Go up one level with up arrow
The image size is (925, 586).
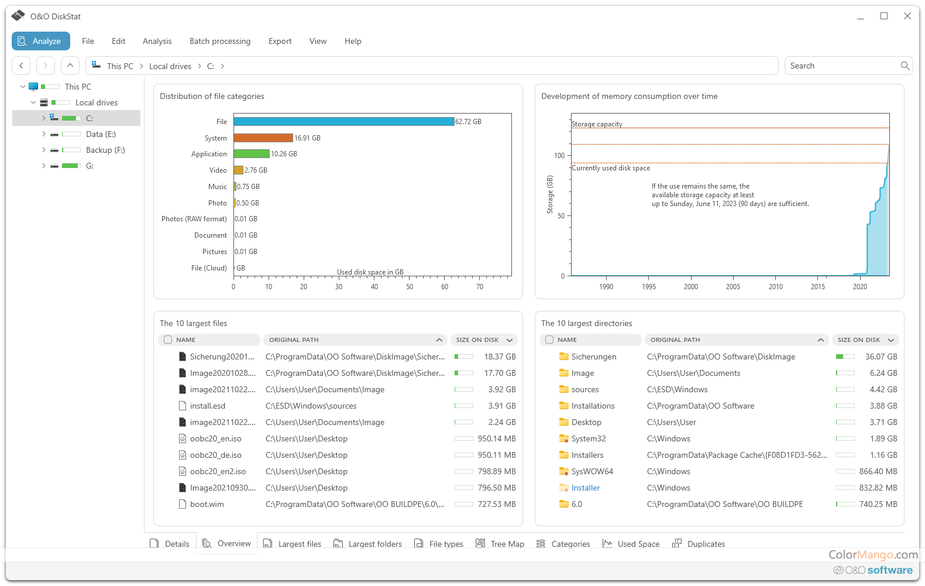click(70, 66)
